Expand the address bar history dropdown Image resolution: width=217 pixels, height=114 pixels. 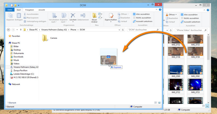pos(119,30)
